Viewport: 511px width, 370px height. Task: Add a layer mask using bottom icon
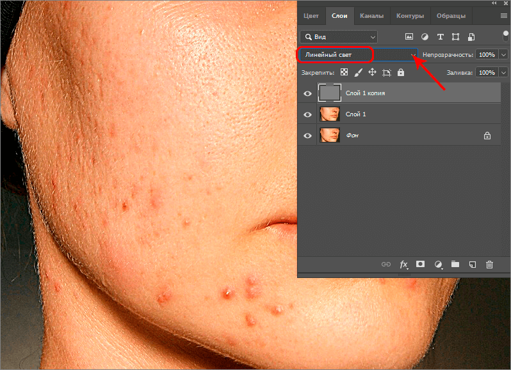click(x=421, y=264)
